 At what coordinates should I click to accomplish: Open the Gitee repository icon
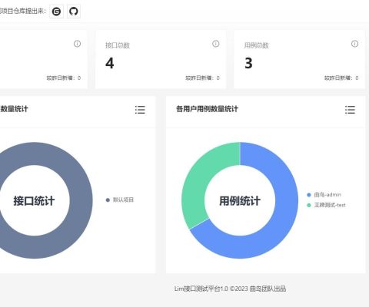(x=56, y=12)
